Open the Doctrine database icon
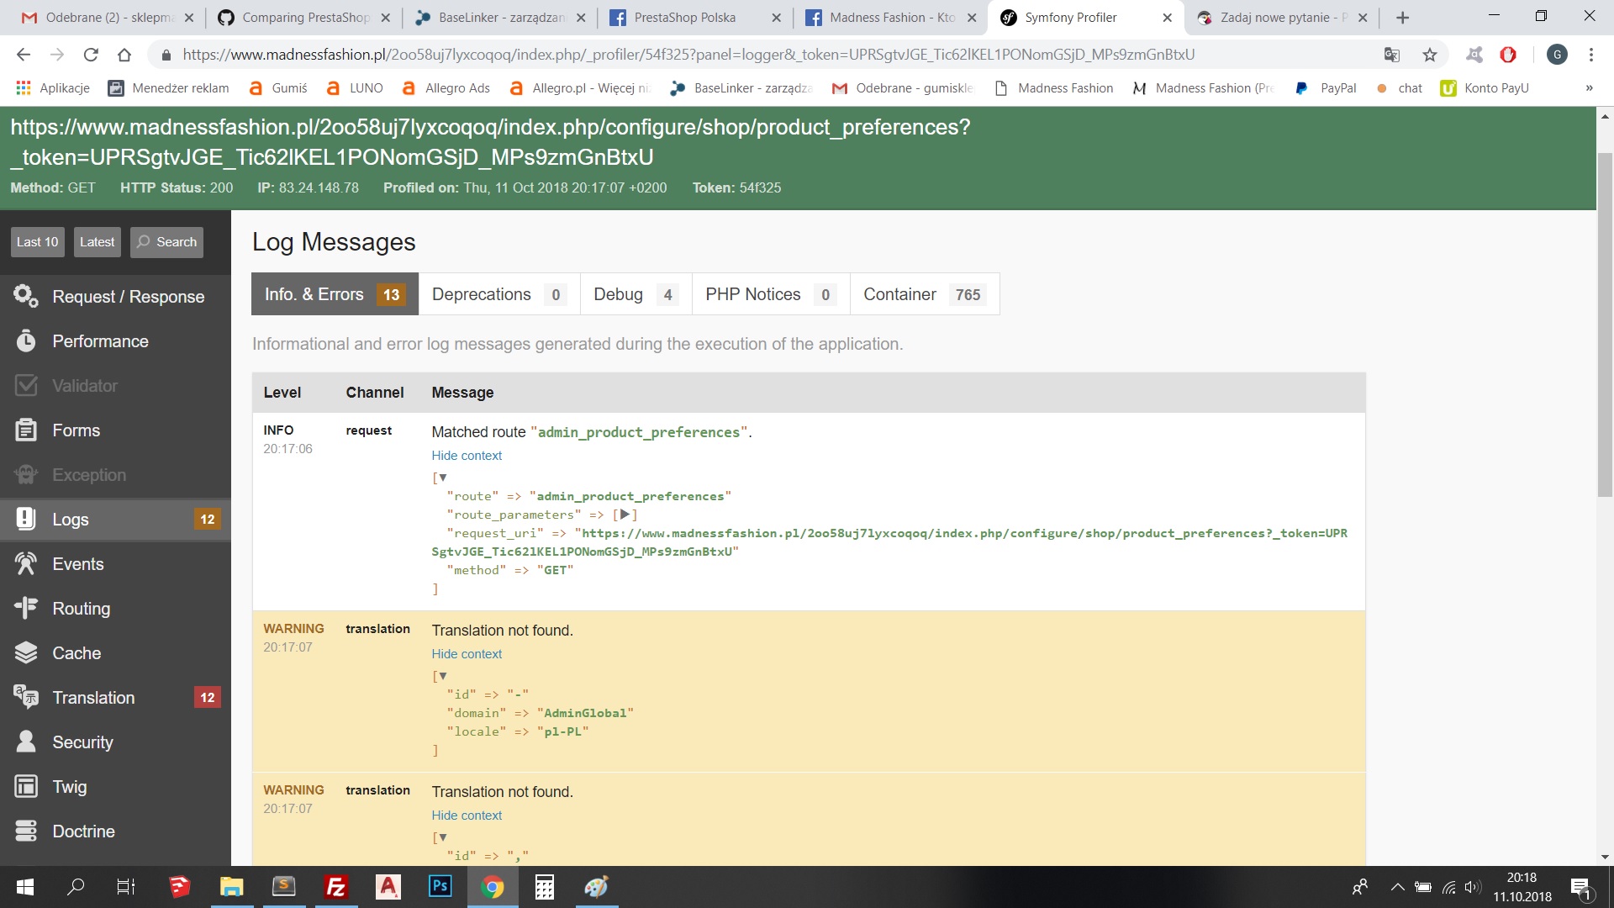Image resolution: width=1614 pixels, height=908 pixels. click(x=26, y=831)
